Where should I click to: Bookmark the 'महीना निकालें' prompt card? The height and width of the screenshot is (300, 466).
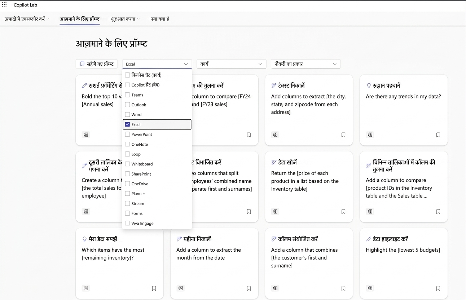(249, 288)
